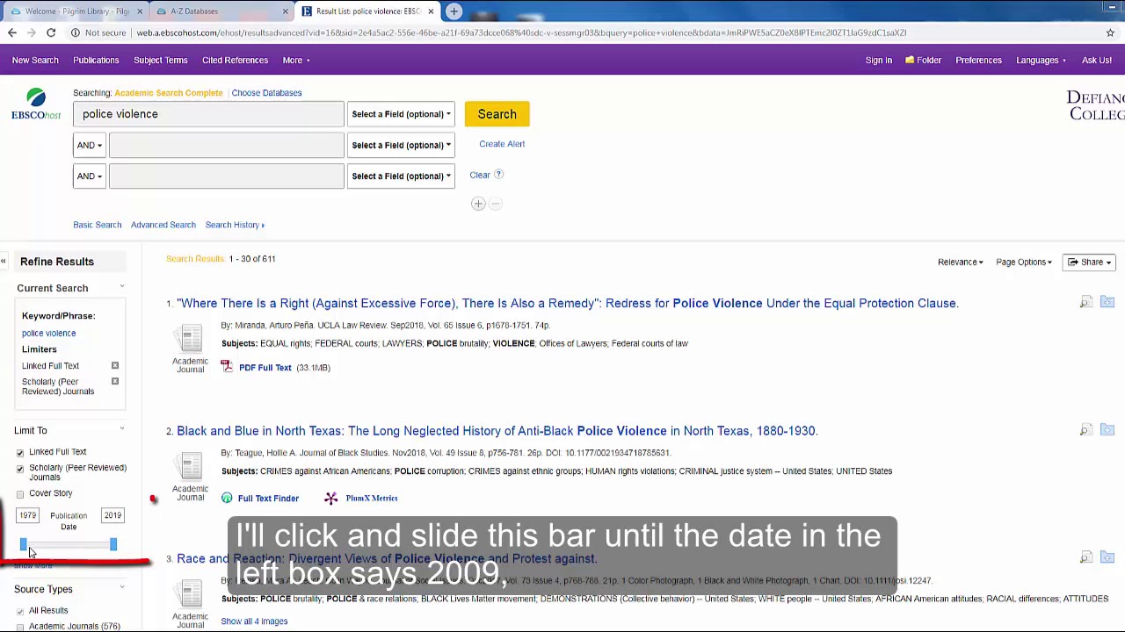
Task: Open the More menu in the top bar
Action: [295, 61]
